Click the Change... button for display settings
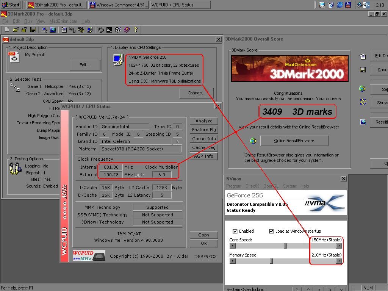 pos(196,93)
